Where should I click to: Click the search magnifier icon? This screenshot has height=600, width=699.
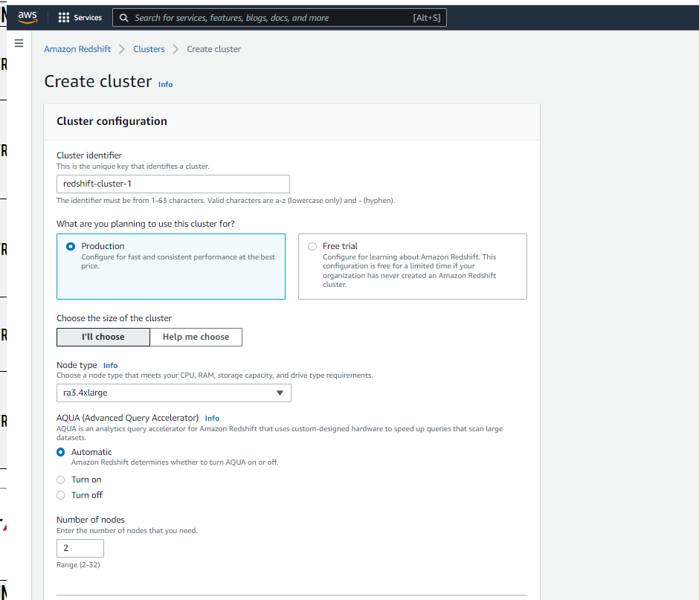coord(124,18)
